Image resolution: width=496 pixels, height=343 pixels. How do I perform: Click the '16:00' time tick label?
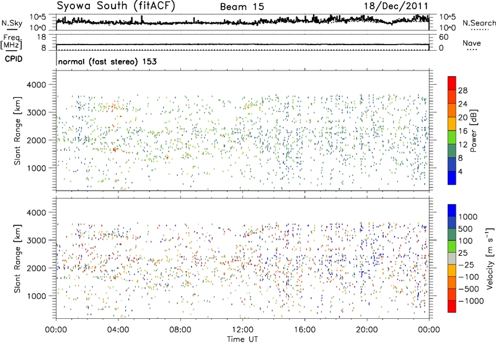304,330
